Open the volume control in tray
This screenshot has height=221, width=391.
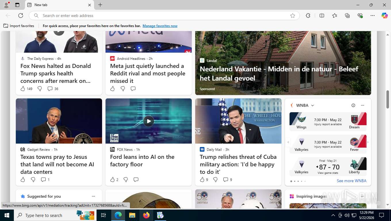(347, 215)
